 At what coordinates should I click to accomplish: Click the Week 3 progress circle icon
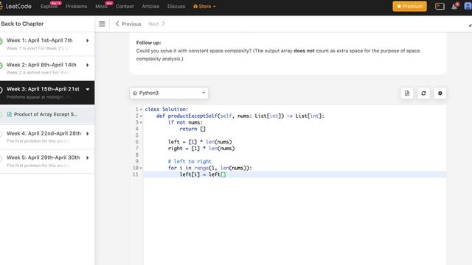[x=1, y=90]
